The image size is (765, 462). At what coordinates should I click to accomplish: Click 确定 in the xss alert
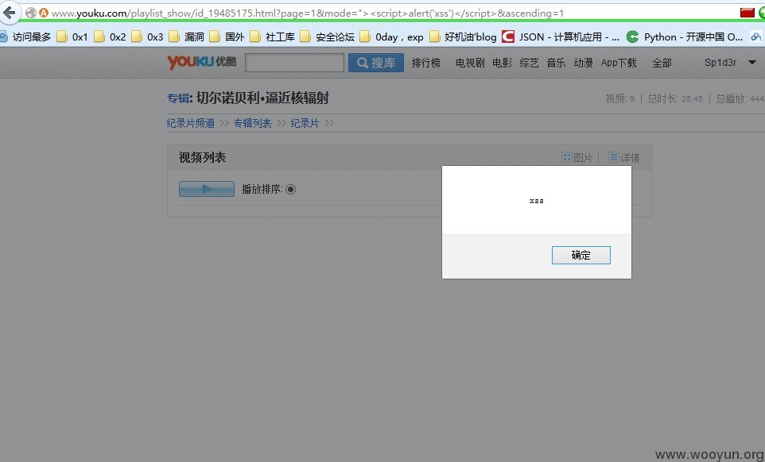pos(581,255)
